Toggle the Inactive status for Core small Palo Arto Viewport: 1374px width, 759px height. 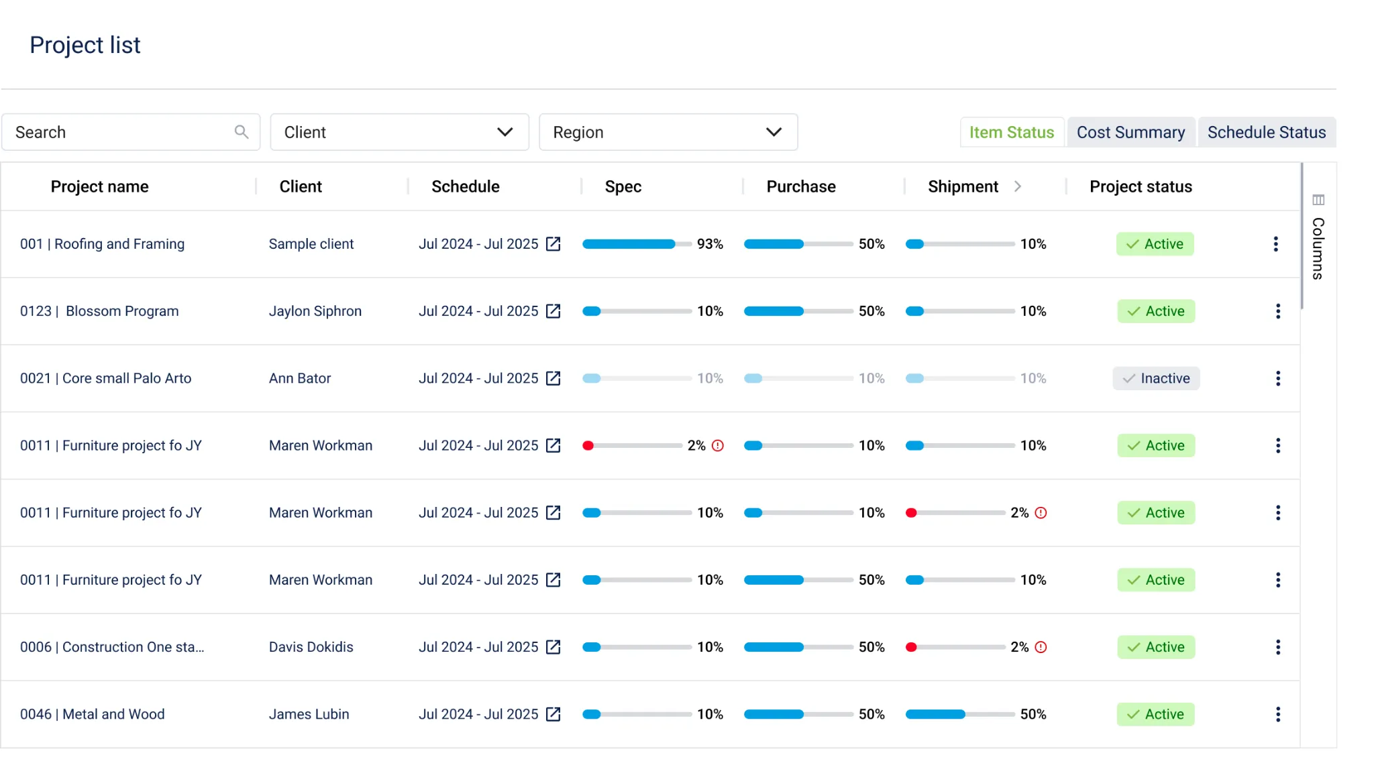[x=1155, y=378]
